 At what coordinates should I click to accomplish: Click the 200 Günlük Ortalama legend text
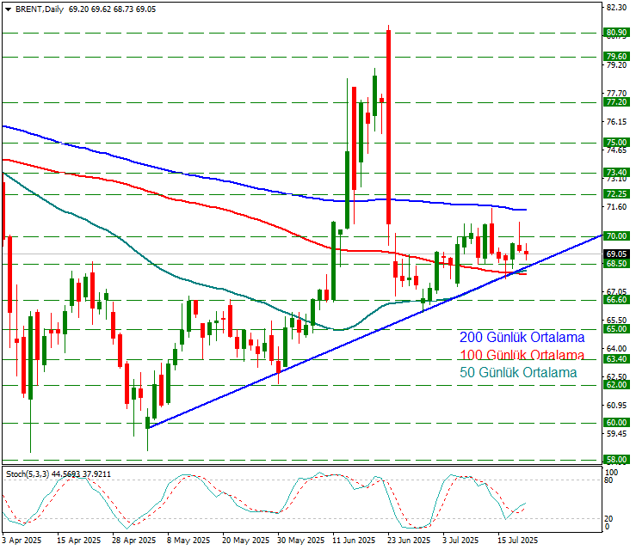(522, 337)
